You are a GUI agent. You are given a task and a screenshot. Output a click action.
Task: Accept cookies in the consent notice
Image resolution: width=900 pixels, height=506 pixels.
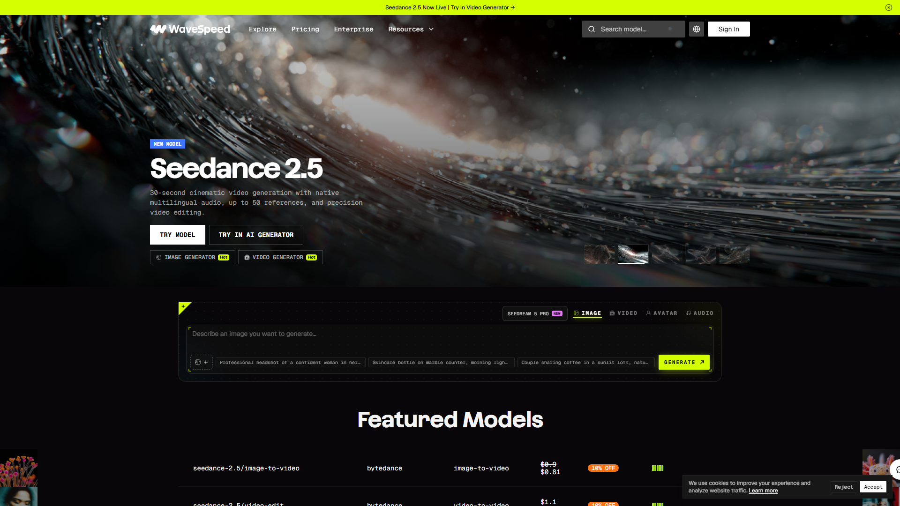[x=873, y=487]
